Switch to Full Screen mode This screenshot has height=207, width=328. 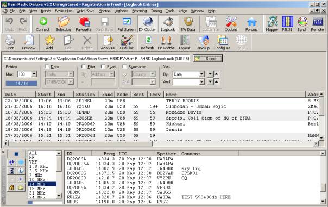click(x=127, y=24)
